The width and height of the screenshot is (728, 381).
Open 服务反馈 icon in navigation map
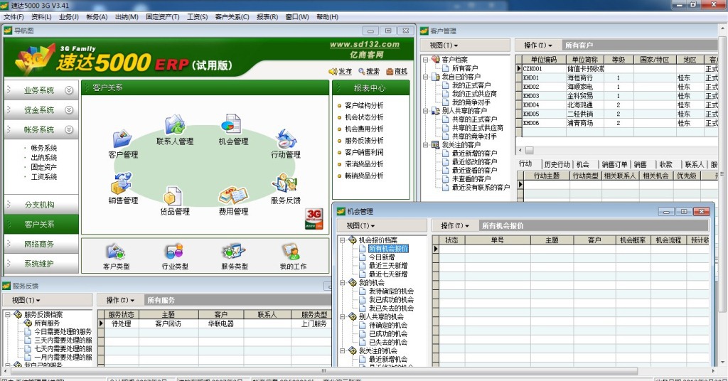point(285,184)
